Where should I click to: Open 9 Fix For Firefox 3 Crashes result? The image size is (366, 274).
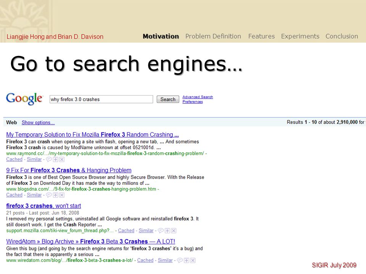pyautogui.click(x=69, y=170)
